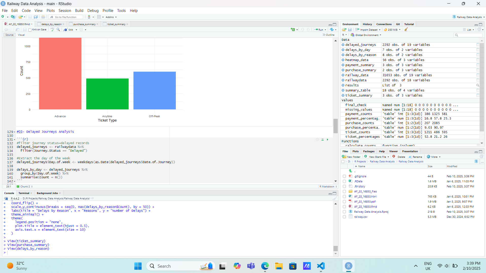The height and width of the screenshot is (273, 486).
Task: Run spell check on the document
Action: pyautogui.click(x=52, y=30)
